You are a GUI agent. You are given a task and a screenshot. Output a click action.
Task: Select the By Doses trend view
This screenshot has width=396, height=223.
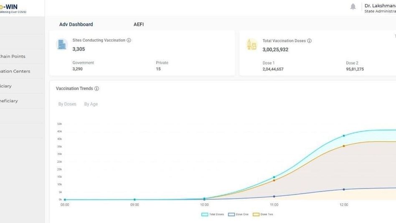67,104
